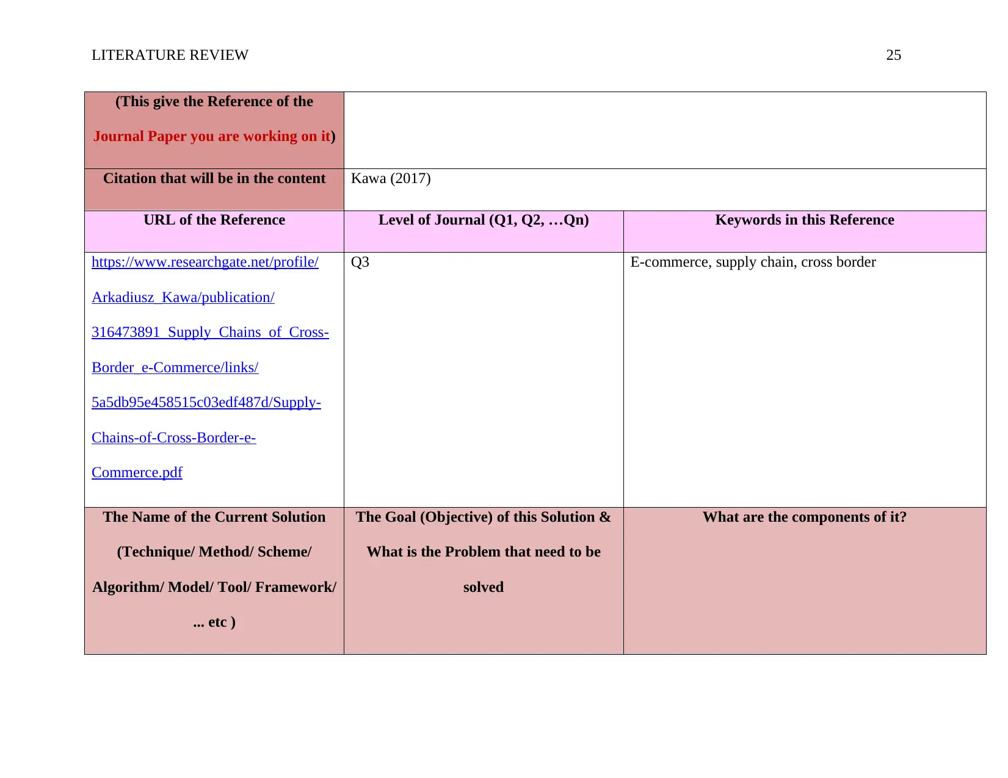Click the E-commerce, supply chain, cross border keywords
The width and height of the screenshot is (1008, 778).
[x=753, y=262]
